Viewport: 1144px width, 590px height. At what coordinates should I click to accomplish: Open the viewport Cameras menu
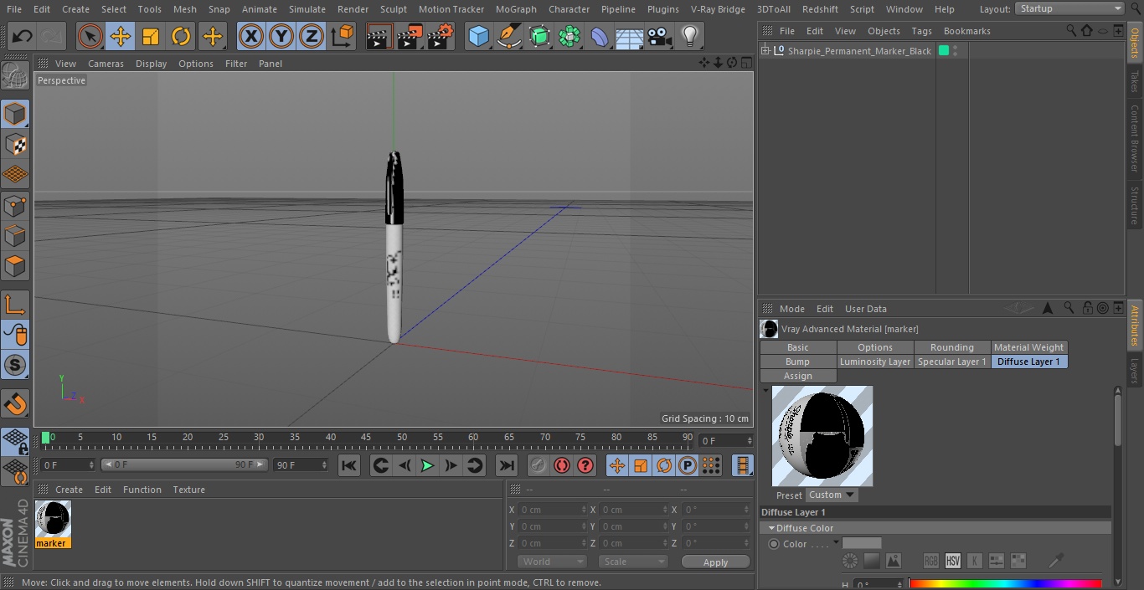click(106, 64)
